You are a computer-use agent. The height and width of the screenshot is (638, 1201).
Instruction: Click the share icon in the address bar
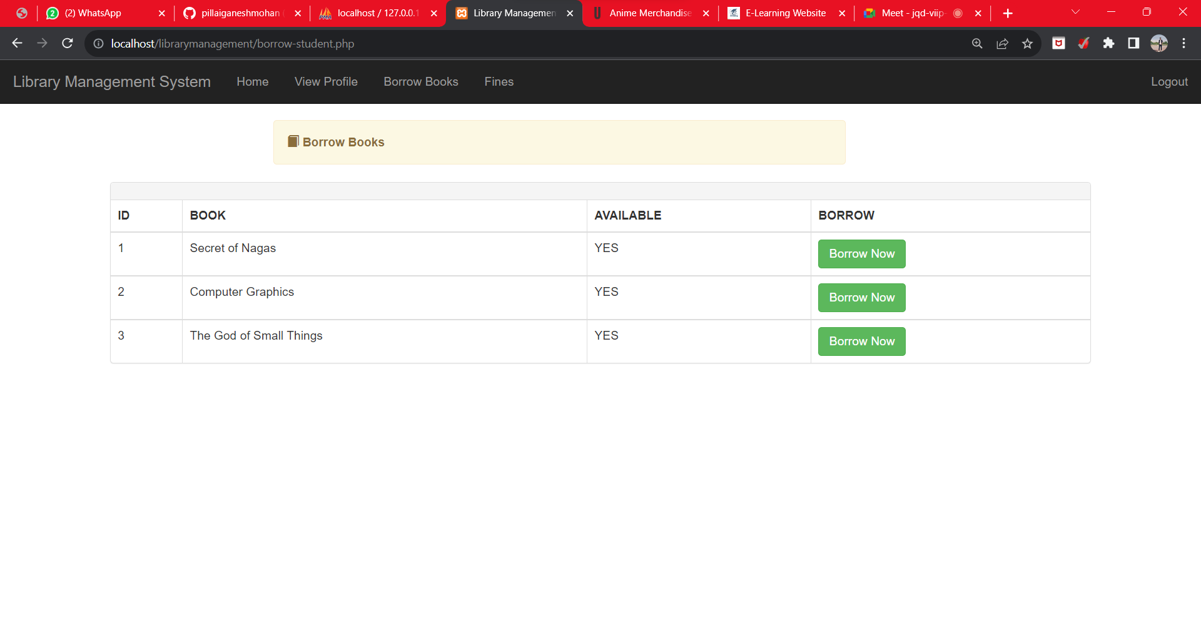(1003, 44)
